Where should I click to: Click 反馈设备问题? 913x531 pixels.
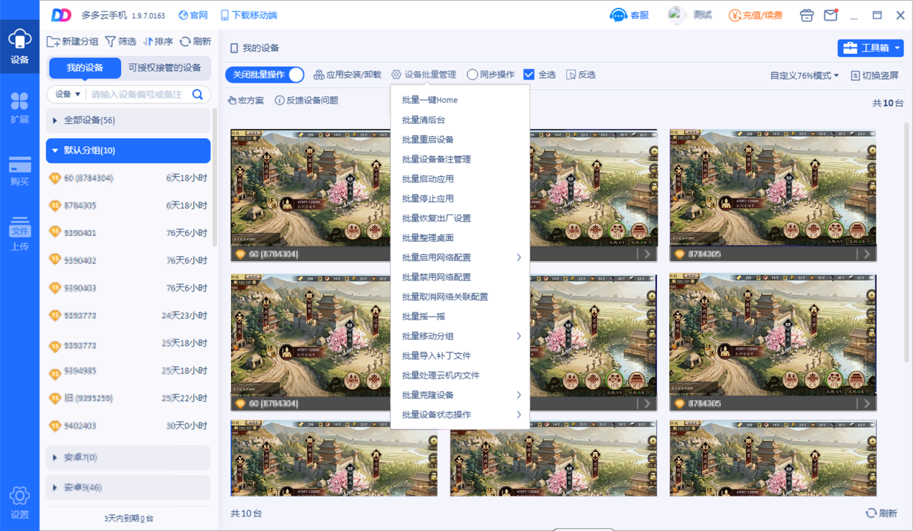pos(306,101)
